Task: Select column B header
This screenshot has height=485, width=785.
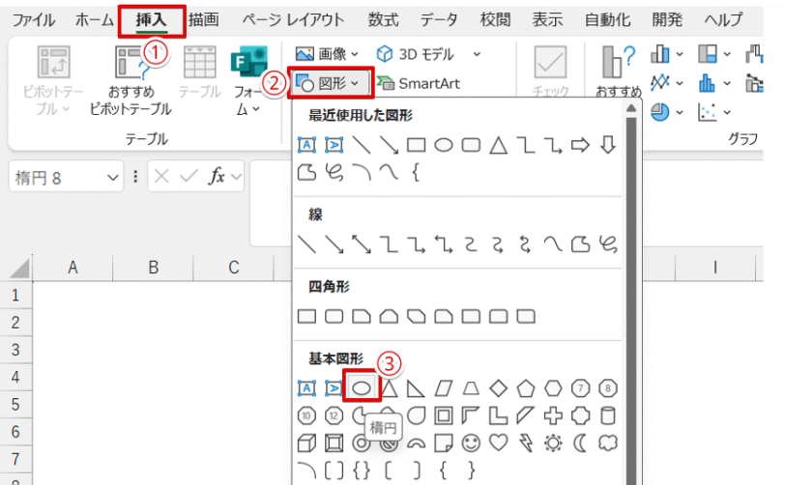Action: point(153,268)
